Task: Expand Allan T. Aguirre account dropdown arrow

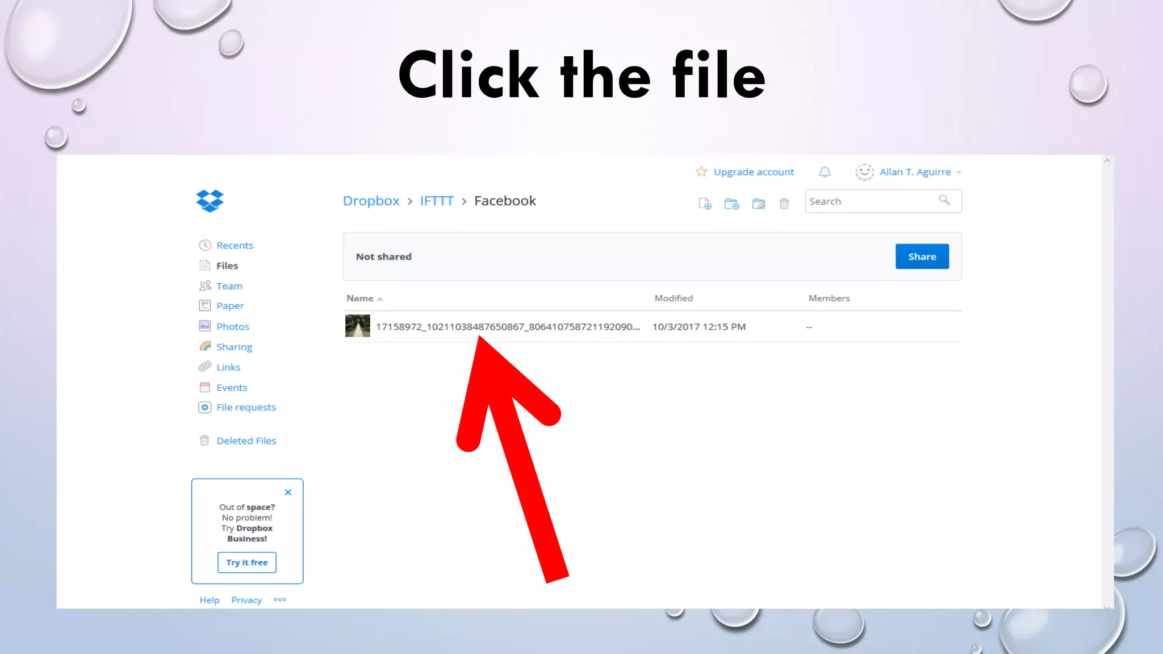Action: (x=959, y=172)
